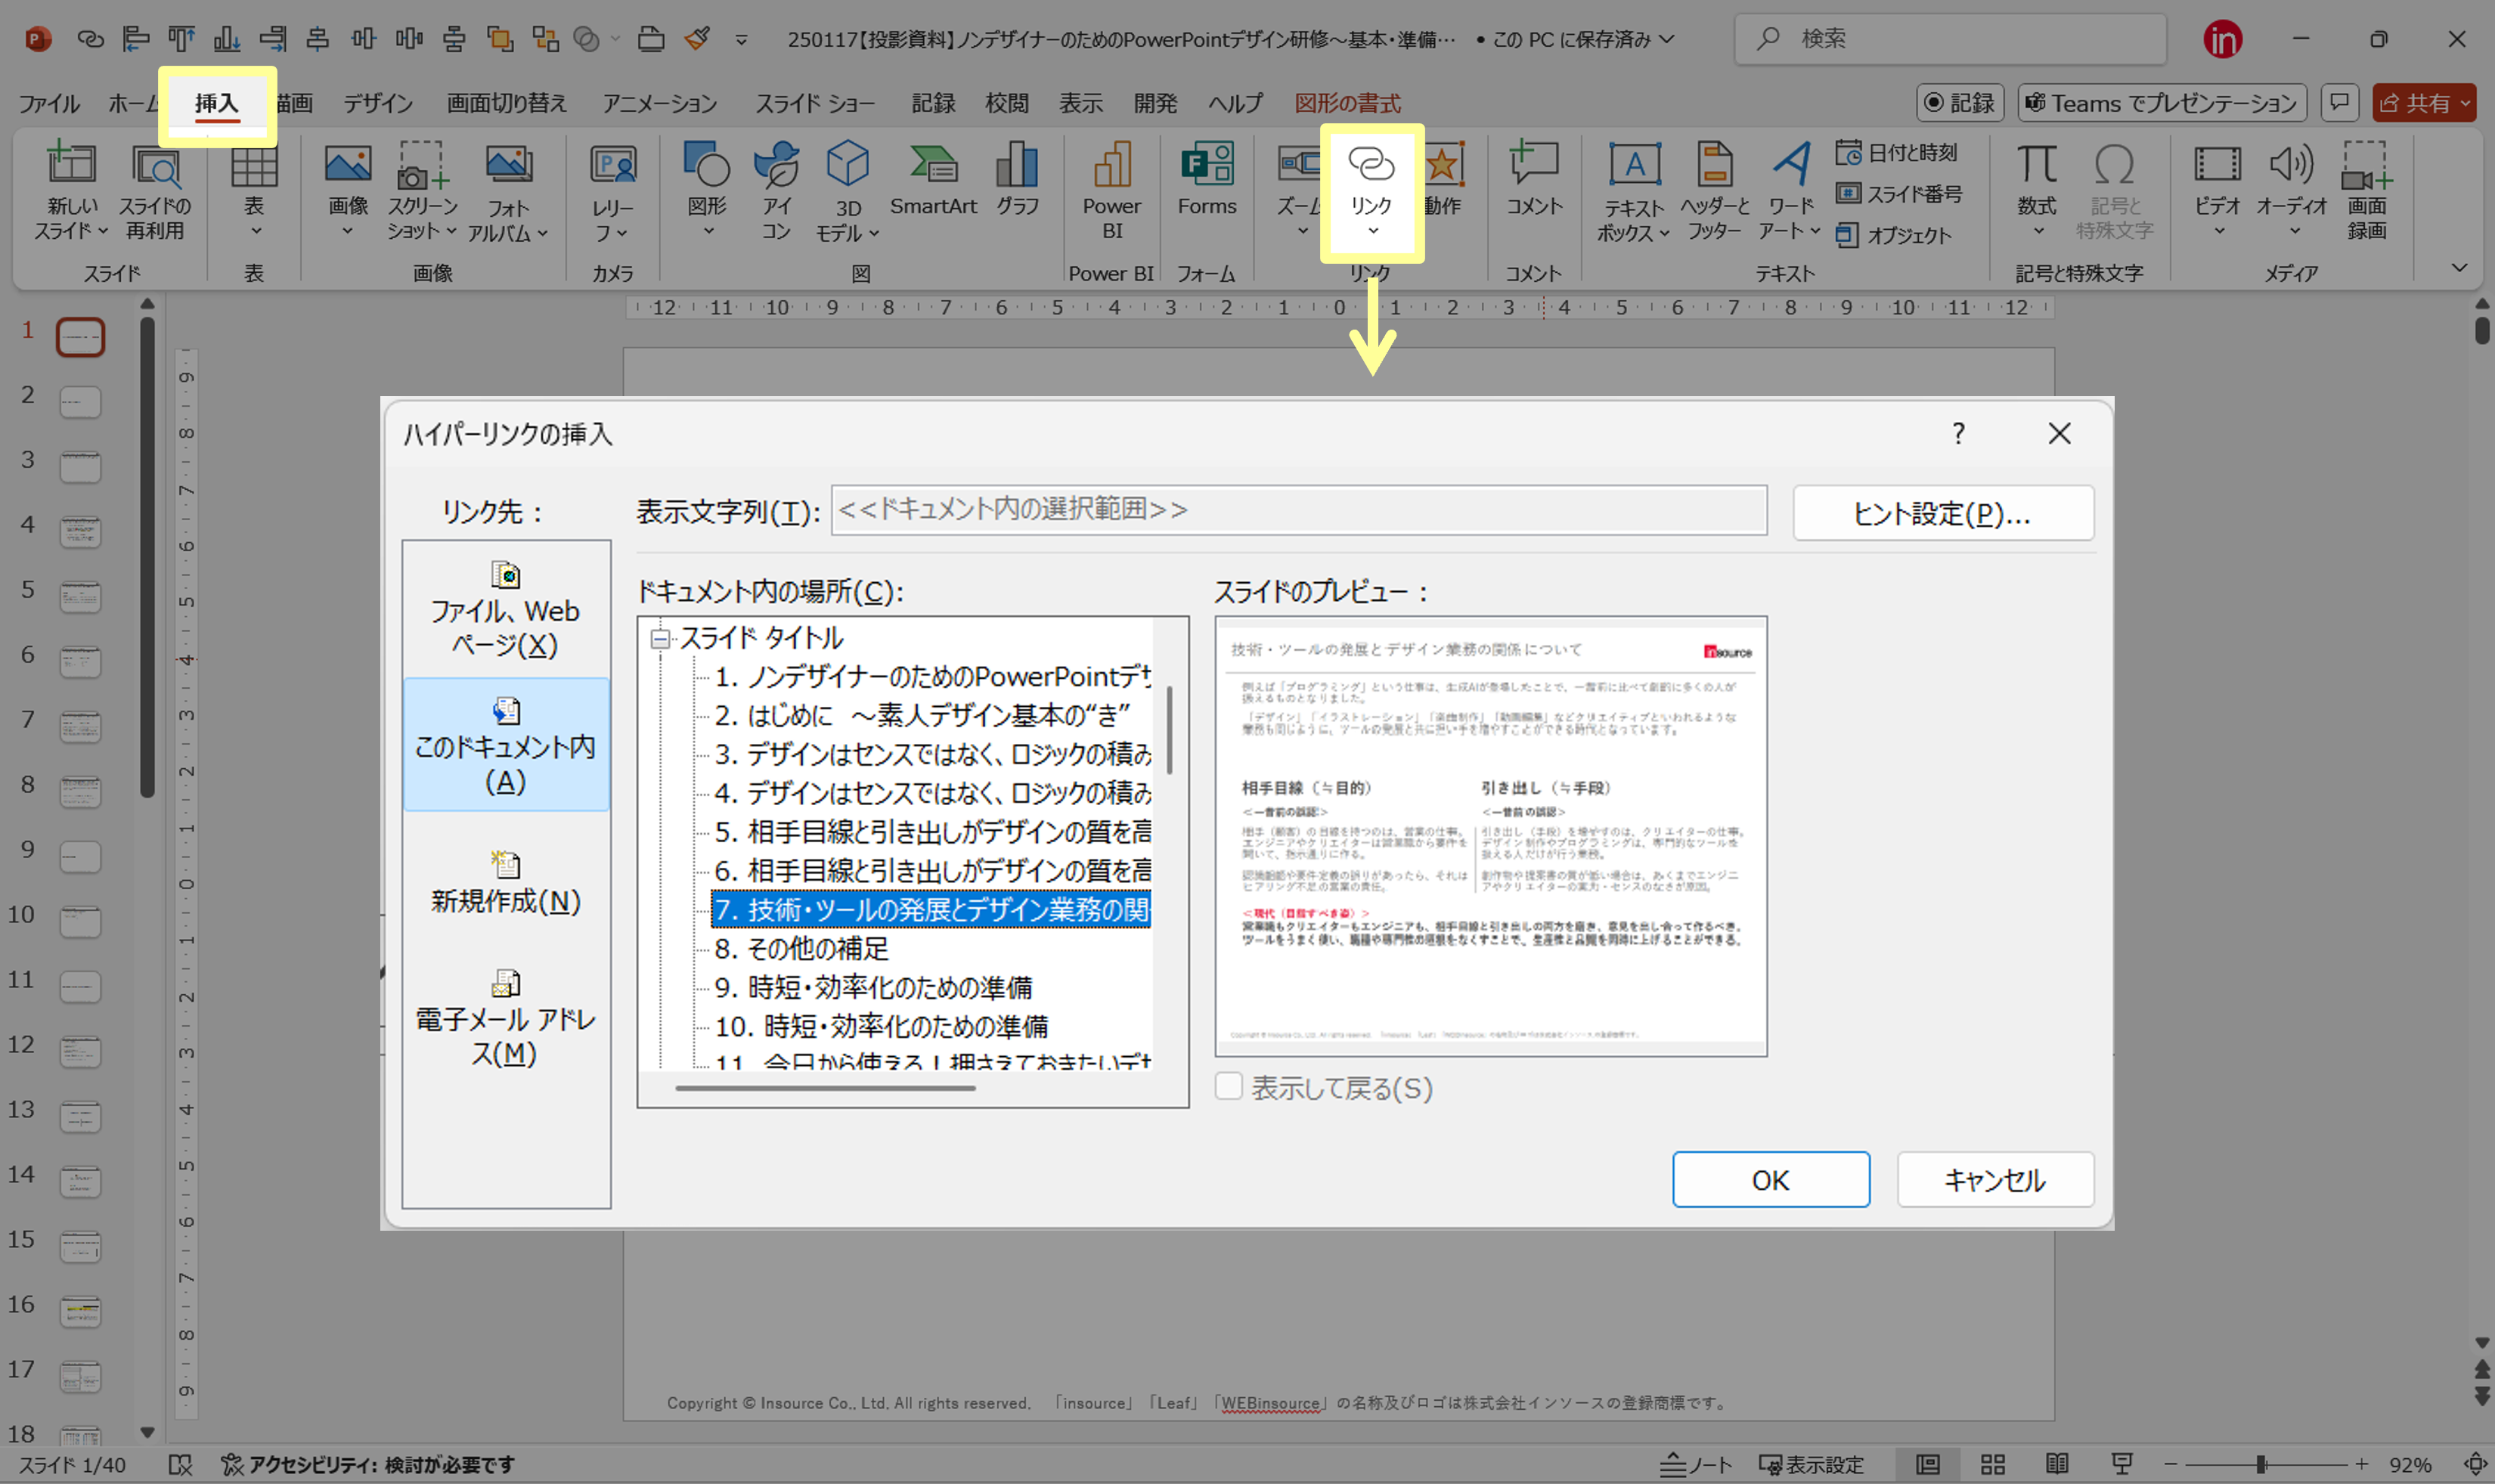2495x1484 pixels.
Task: Insert テキストボックス
Action: pos(1634,191)
